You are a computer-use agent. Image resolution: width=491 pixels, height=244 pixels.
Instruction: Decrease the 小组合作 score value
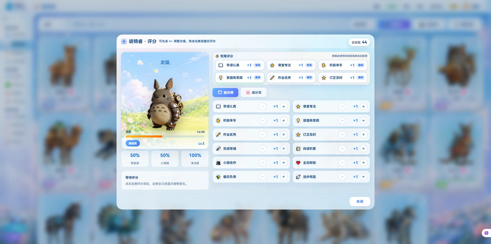click(x=262, y=163)
